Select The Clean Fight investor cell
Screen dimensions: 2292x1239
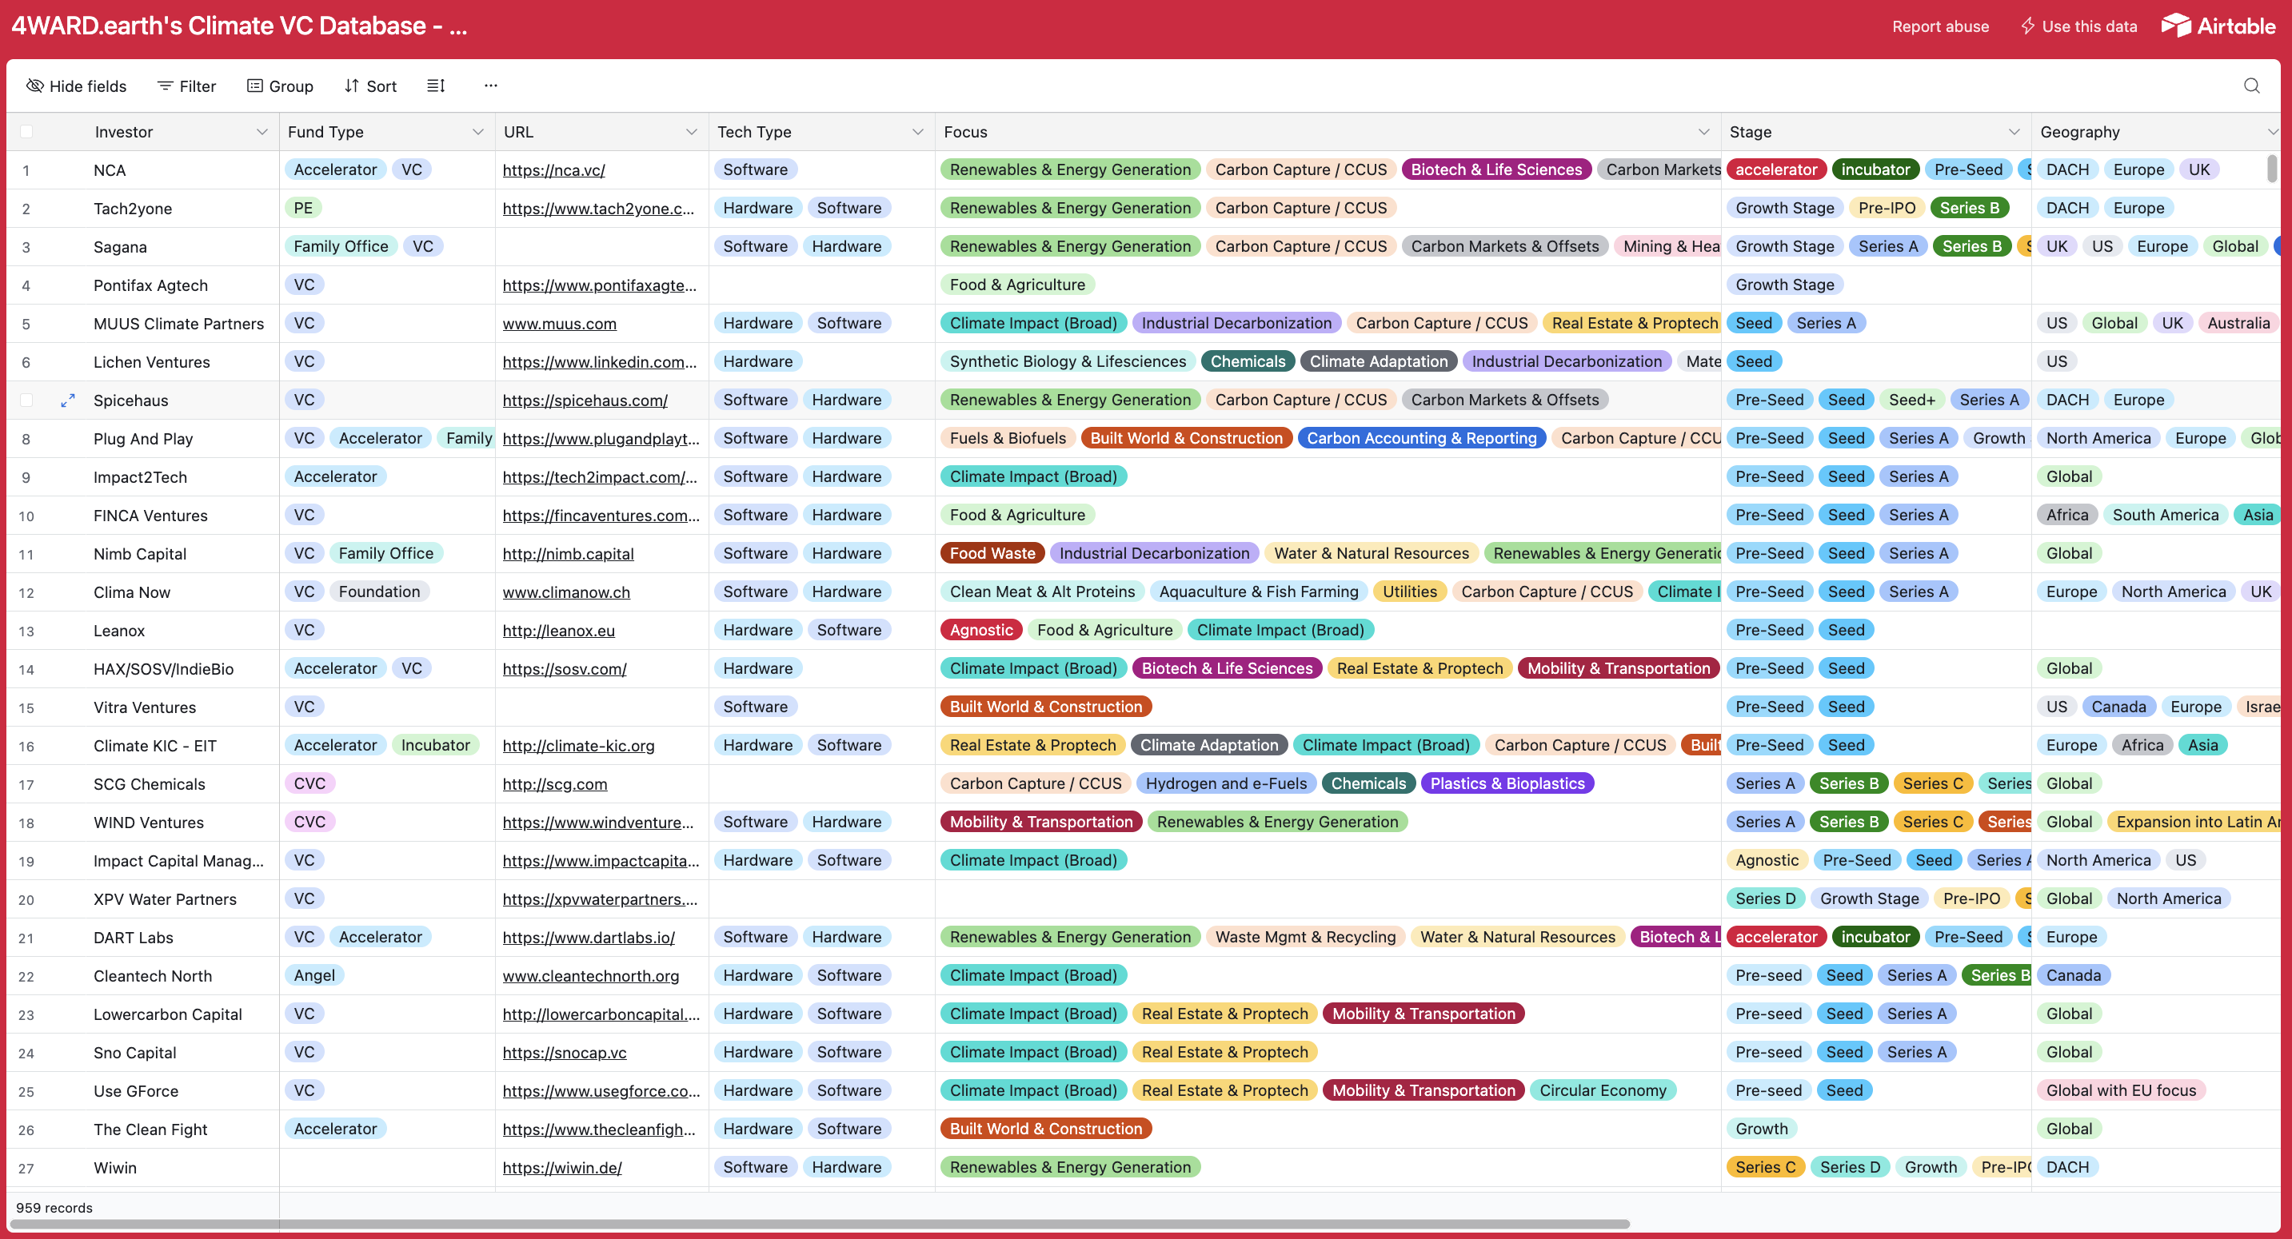[150, 1129]
